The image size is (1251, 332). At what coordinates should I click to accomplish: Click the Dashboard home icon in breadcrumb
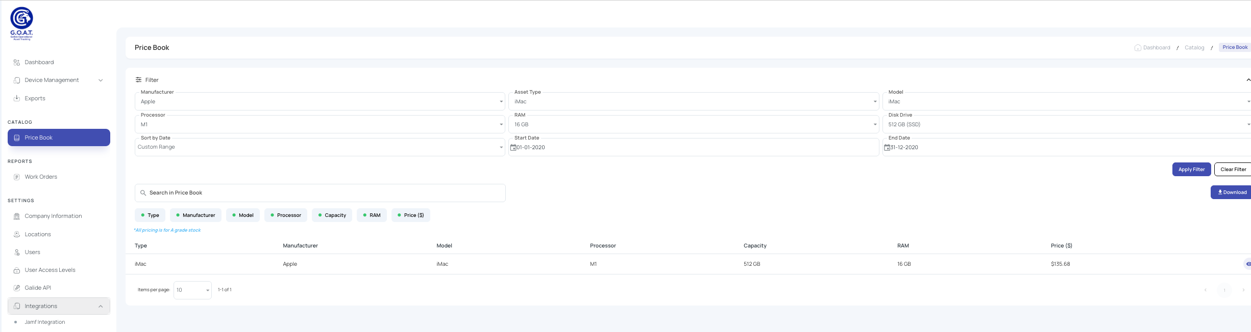tap(1137, 48)
